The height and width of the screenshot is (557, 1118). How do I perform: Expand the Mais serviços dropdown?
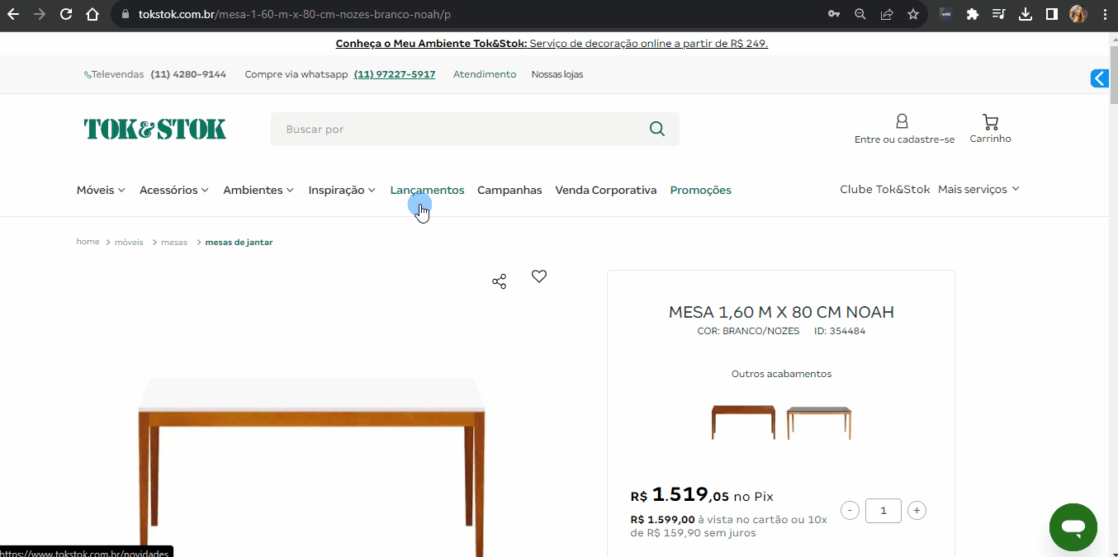979,189
